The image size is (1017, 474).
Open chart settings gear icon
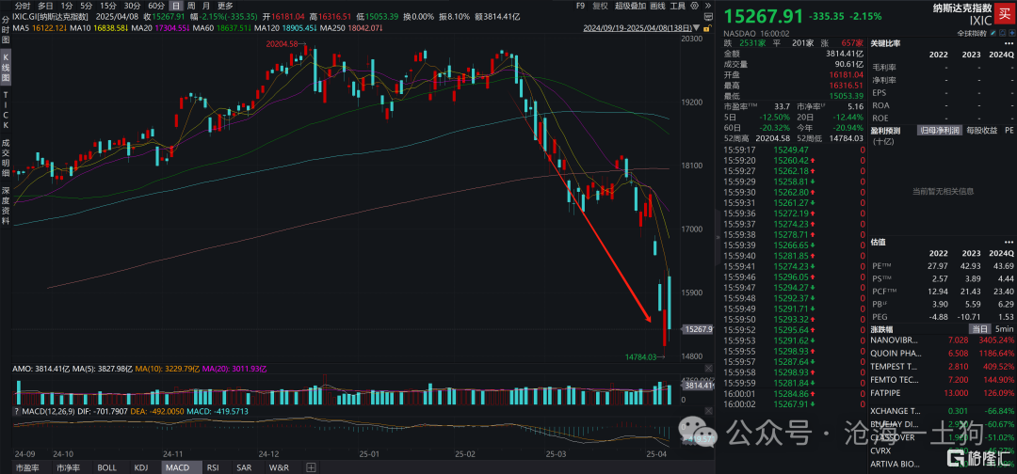coord(695,6)
